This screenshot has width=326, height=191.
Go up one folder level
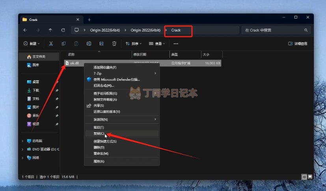click(x=50, y=30)
